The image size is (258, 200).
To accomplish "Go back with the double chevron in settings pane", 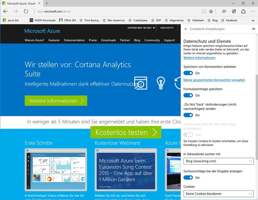I will (x=186, y=29).
